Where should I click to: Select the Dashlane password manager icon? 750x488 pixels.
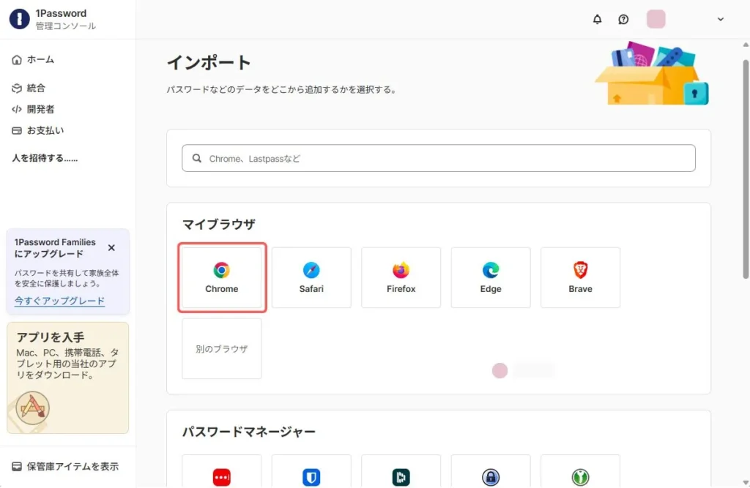point(401,476)
